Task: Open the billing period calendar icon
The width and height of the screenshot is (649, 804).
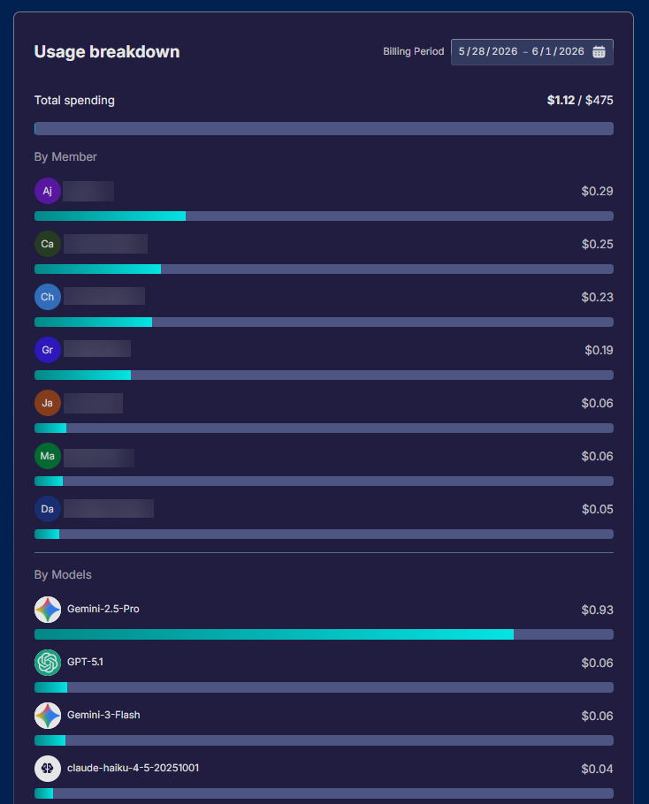Action: pos(599,52)
